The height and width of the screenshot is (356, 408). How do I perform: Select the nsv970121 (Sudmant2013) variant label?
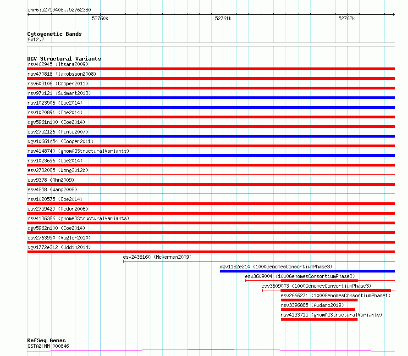click(x=59, y=93)
